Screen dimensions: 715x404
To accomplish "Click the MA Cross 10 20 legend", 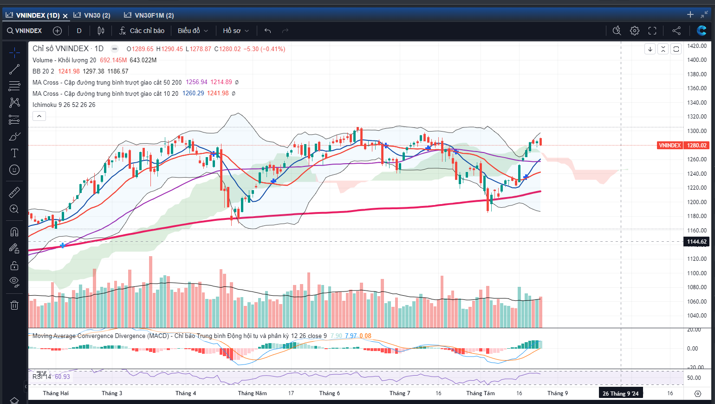I will (x=105, y=93).
